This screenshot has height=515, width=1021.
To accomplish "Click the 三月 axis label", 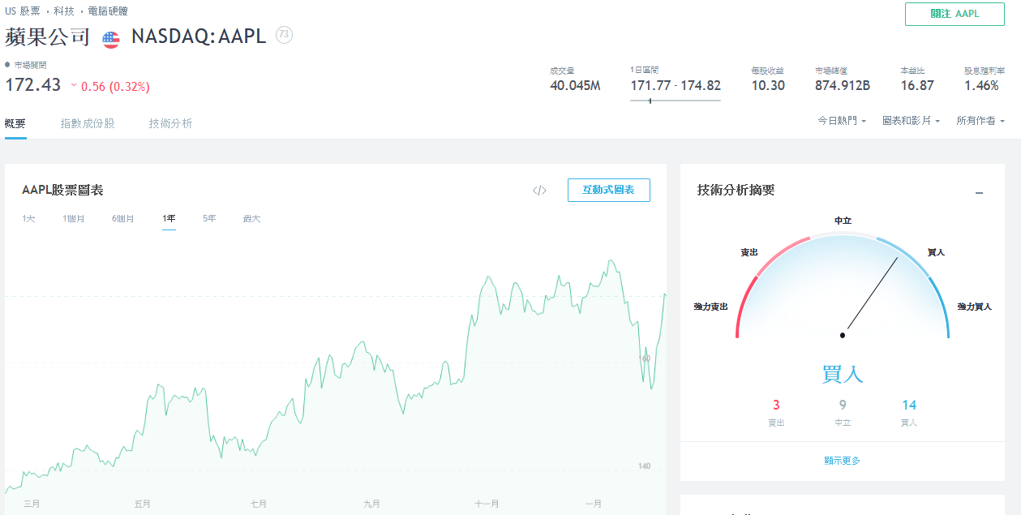I will coord(32,504).
